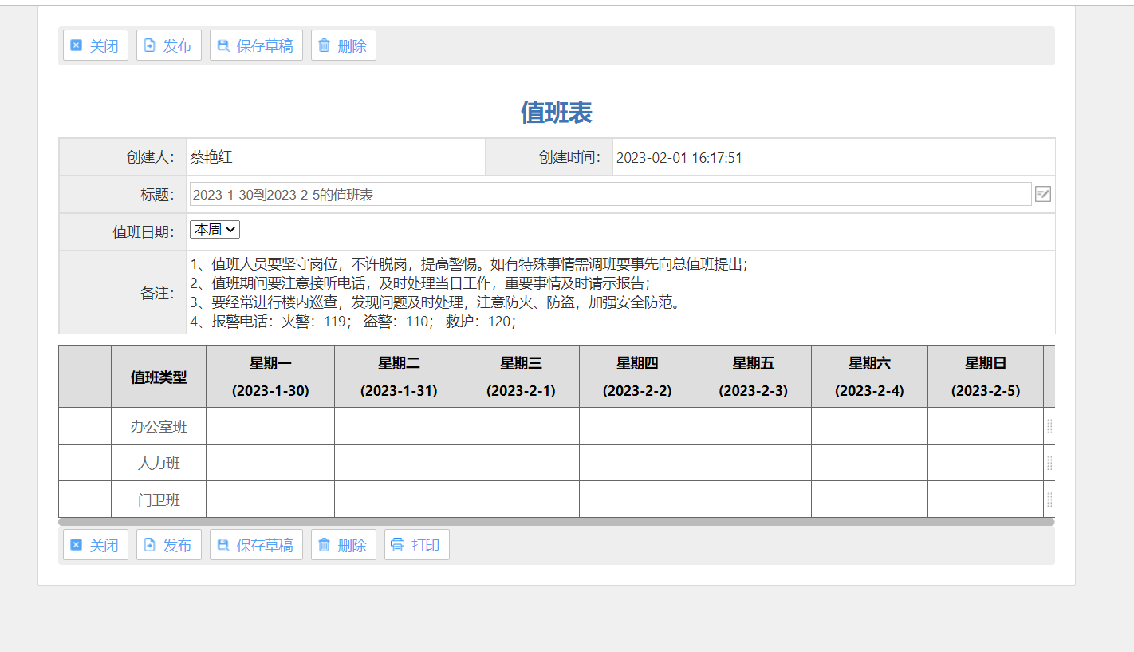The height and width of the screenshot is (652, 1134).
Task: Click the pencil edit icon beside the title field
Action: coord(1042,194)
